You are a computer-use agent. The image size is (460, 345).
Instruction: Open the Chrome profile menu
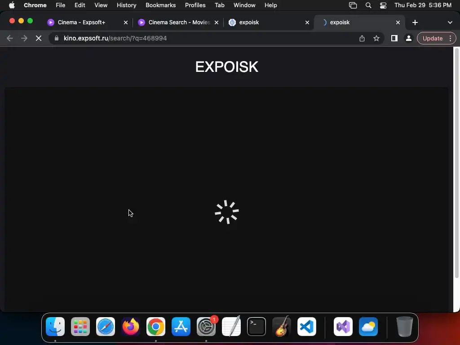click(408, 38)
